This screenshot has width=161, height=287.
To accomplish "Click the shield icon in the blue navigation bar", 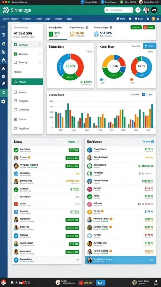I will [x=148, y=19].
